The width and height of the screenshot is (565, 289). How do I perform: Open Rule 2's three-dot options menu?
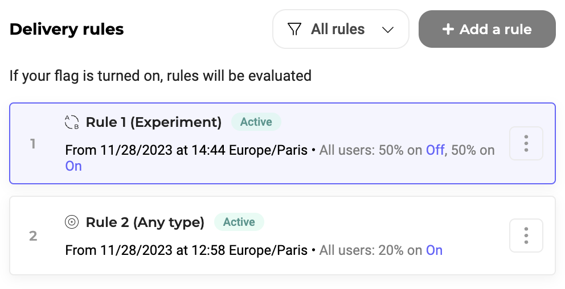526,236
